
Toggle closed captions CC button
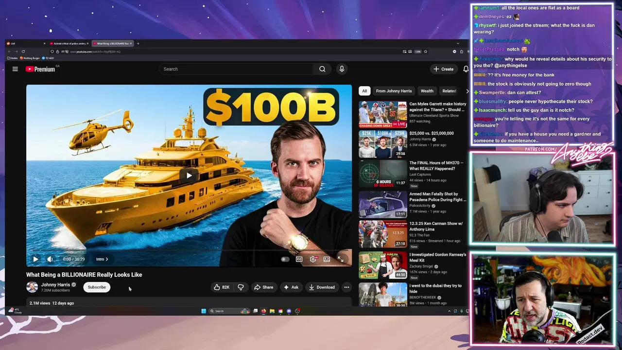299,259
